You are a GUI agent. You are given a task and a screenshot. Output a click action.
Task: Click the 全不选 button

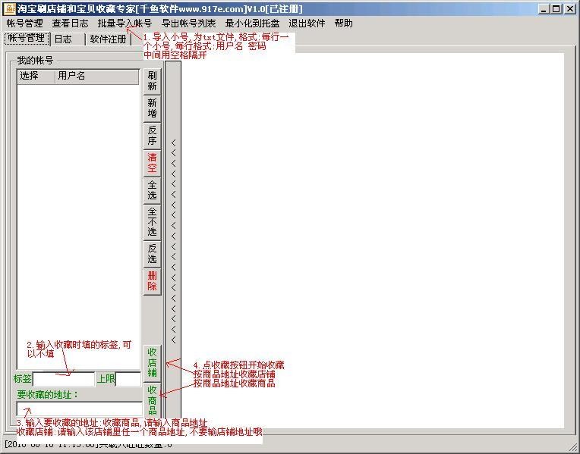pyautogui.click(x=152, y=222)
